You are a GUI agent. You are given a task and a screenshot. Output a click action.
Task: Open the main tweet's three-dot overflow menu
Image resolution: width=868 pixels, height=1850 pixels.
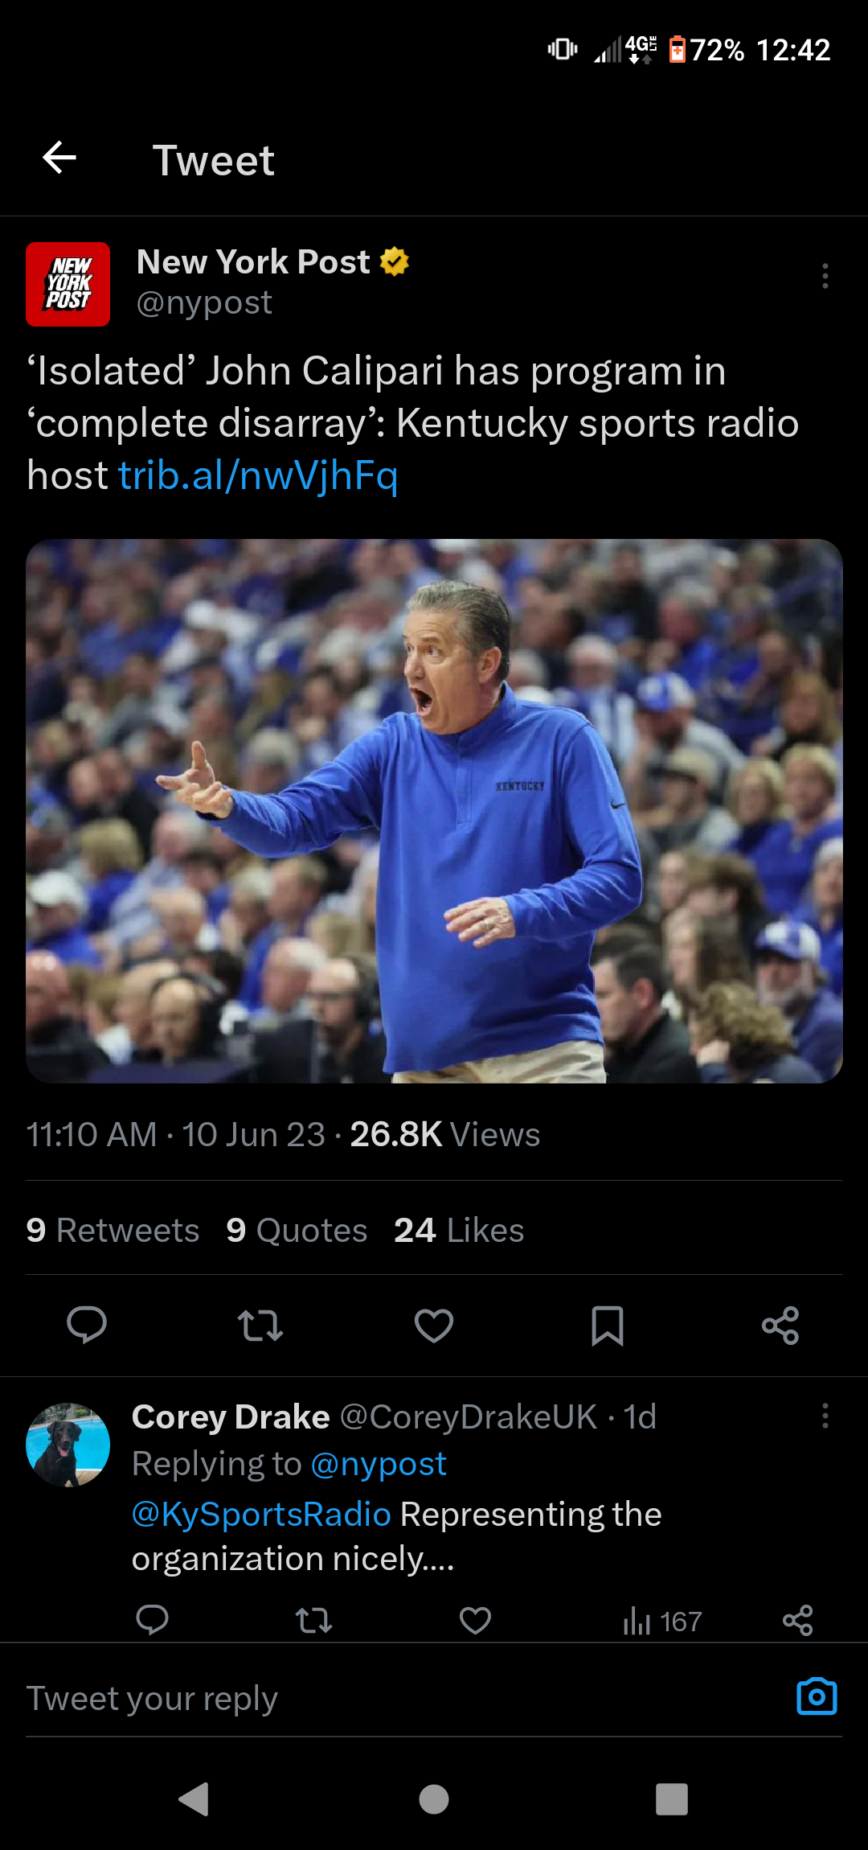coord(825,276)
